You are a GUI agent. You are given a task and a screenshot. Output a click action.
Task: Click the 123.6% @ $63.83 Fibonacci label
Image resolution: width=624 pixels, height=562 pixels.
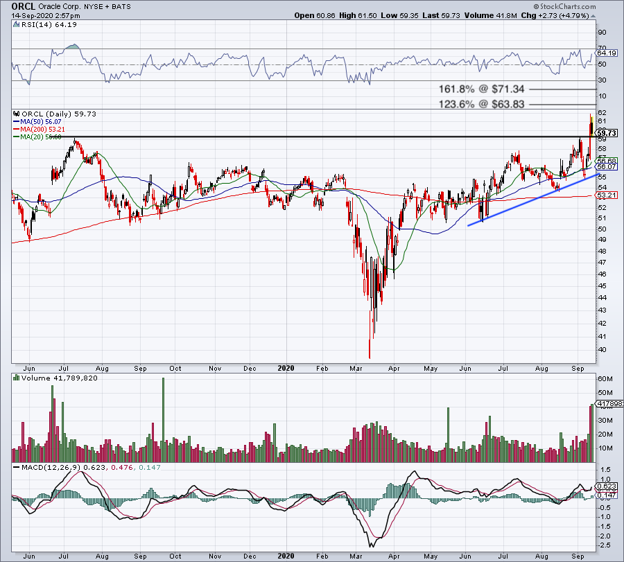pyautogui.click(x=481, y=104)
